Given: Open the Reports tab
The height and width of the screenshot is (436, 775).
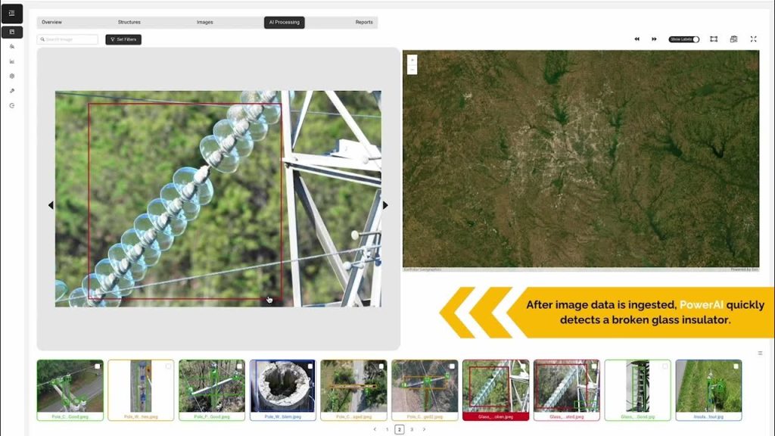Looking at the screenshot, I should click(364, 22).
